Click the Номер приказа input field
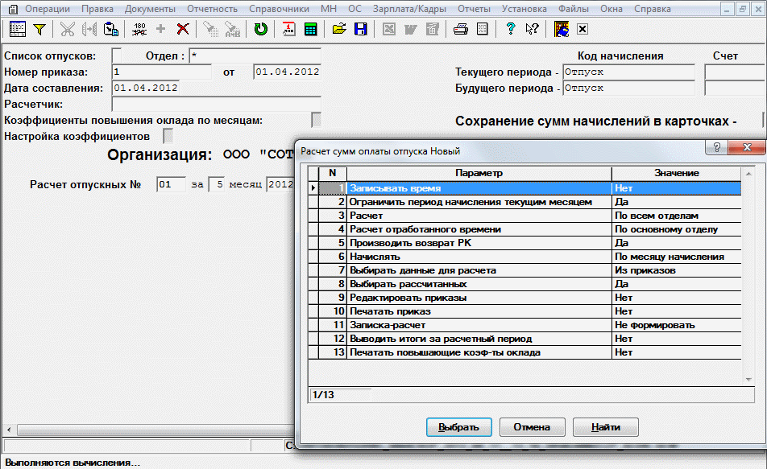 (161, 72)
